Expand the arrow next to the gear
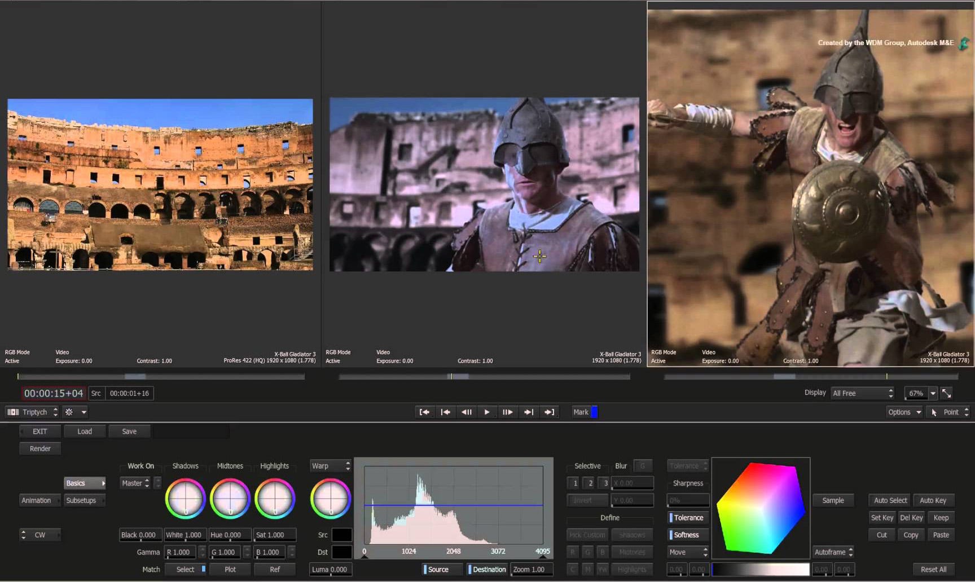Image resolution: width=975 pixels, height=582 pixels. point(84,412)
